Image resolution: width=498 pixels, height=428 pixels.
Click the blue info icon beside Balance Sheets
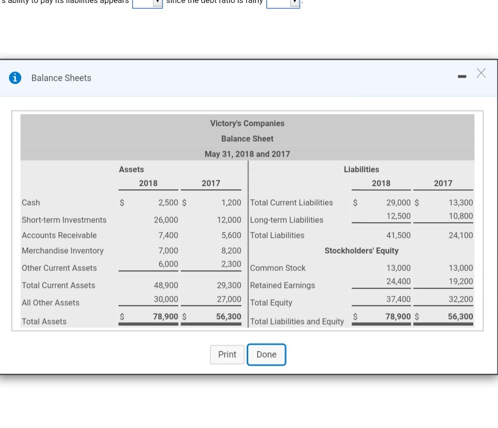15,78
